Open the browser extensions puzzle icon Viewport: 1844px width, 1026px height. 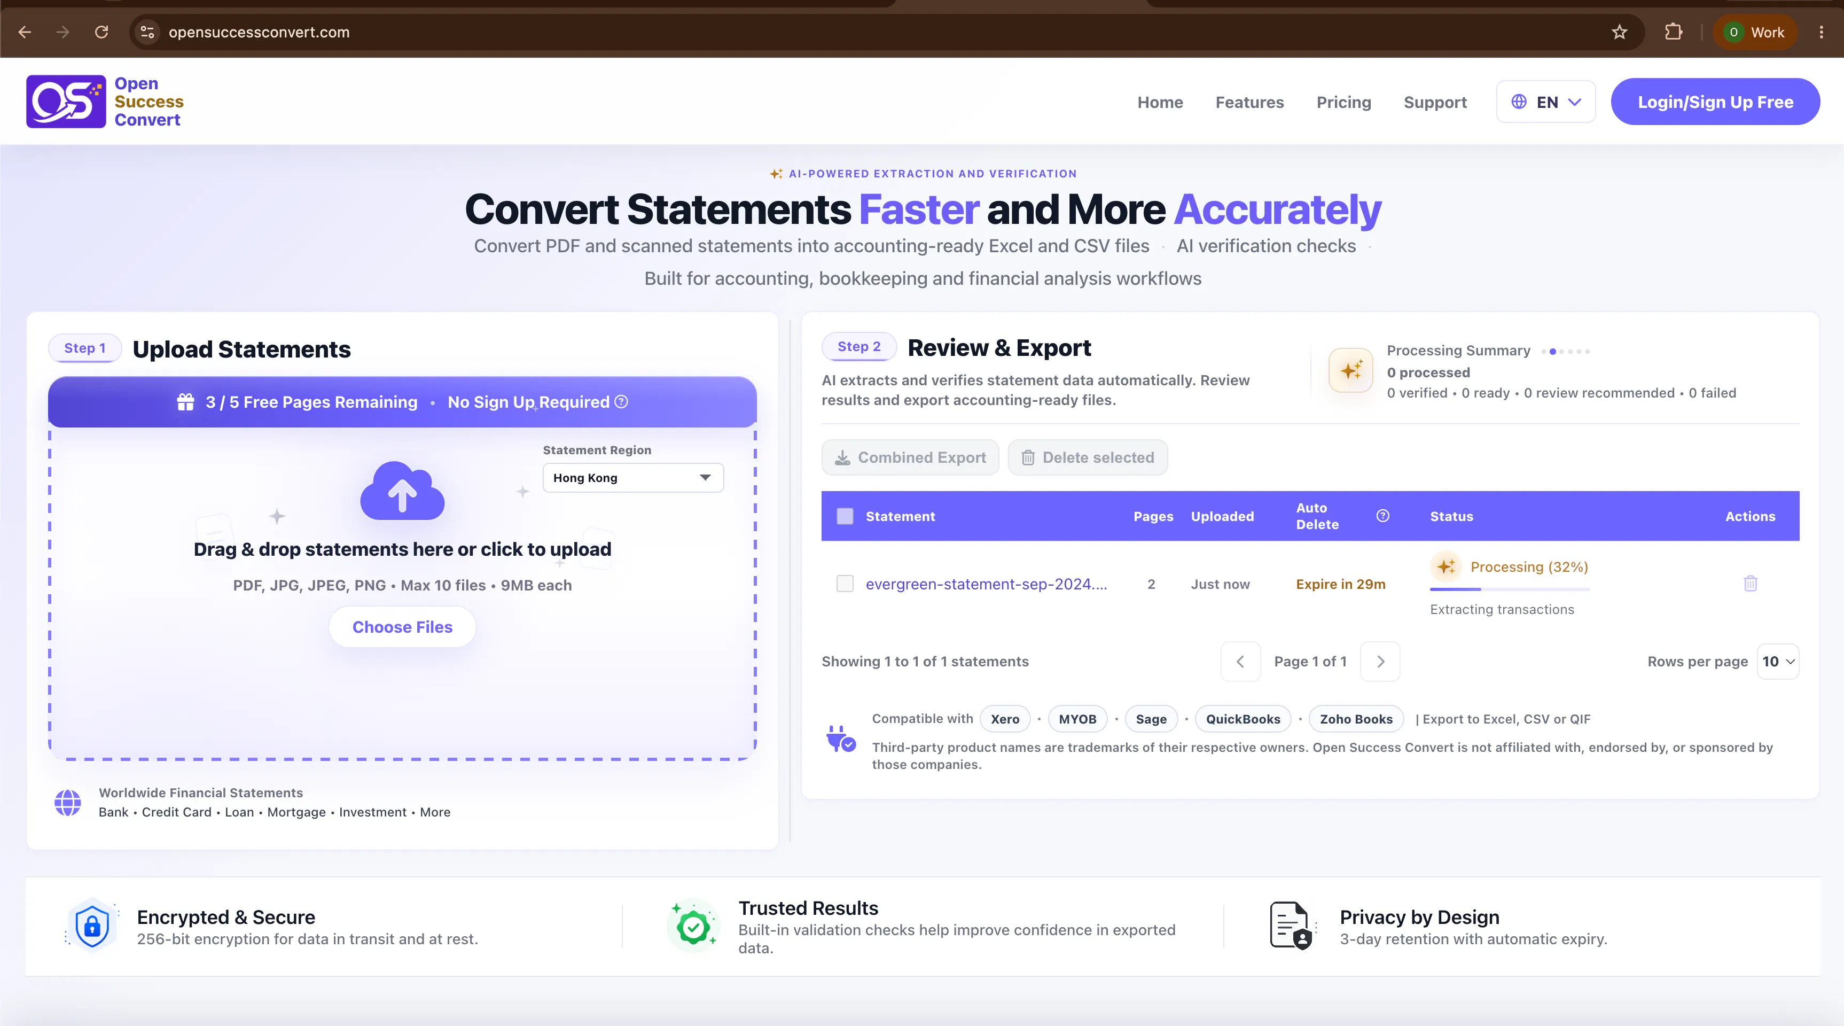[1674, 32]
